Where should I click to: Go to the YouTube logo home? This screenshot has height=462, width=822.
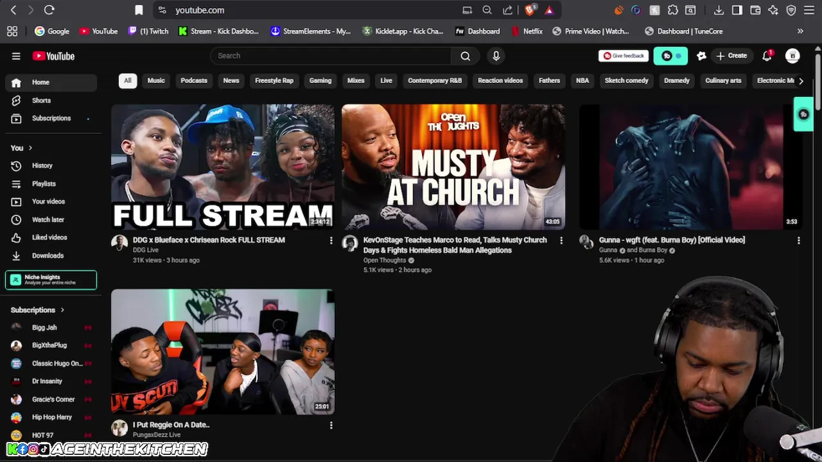click(x=53, y=56)
